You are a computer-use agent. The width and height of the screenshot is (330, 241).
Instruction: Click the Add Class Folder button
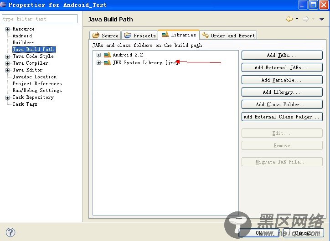click(282, 104)
